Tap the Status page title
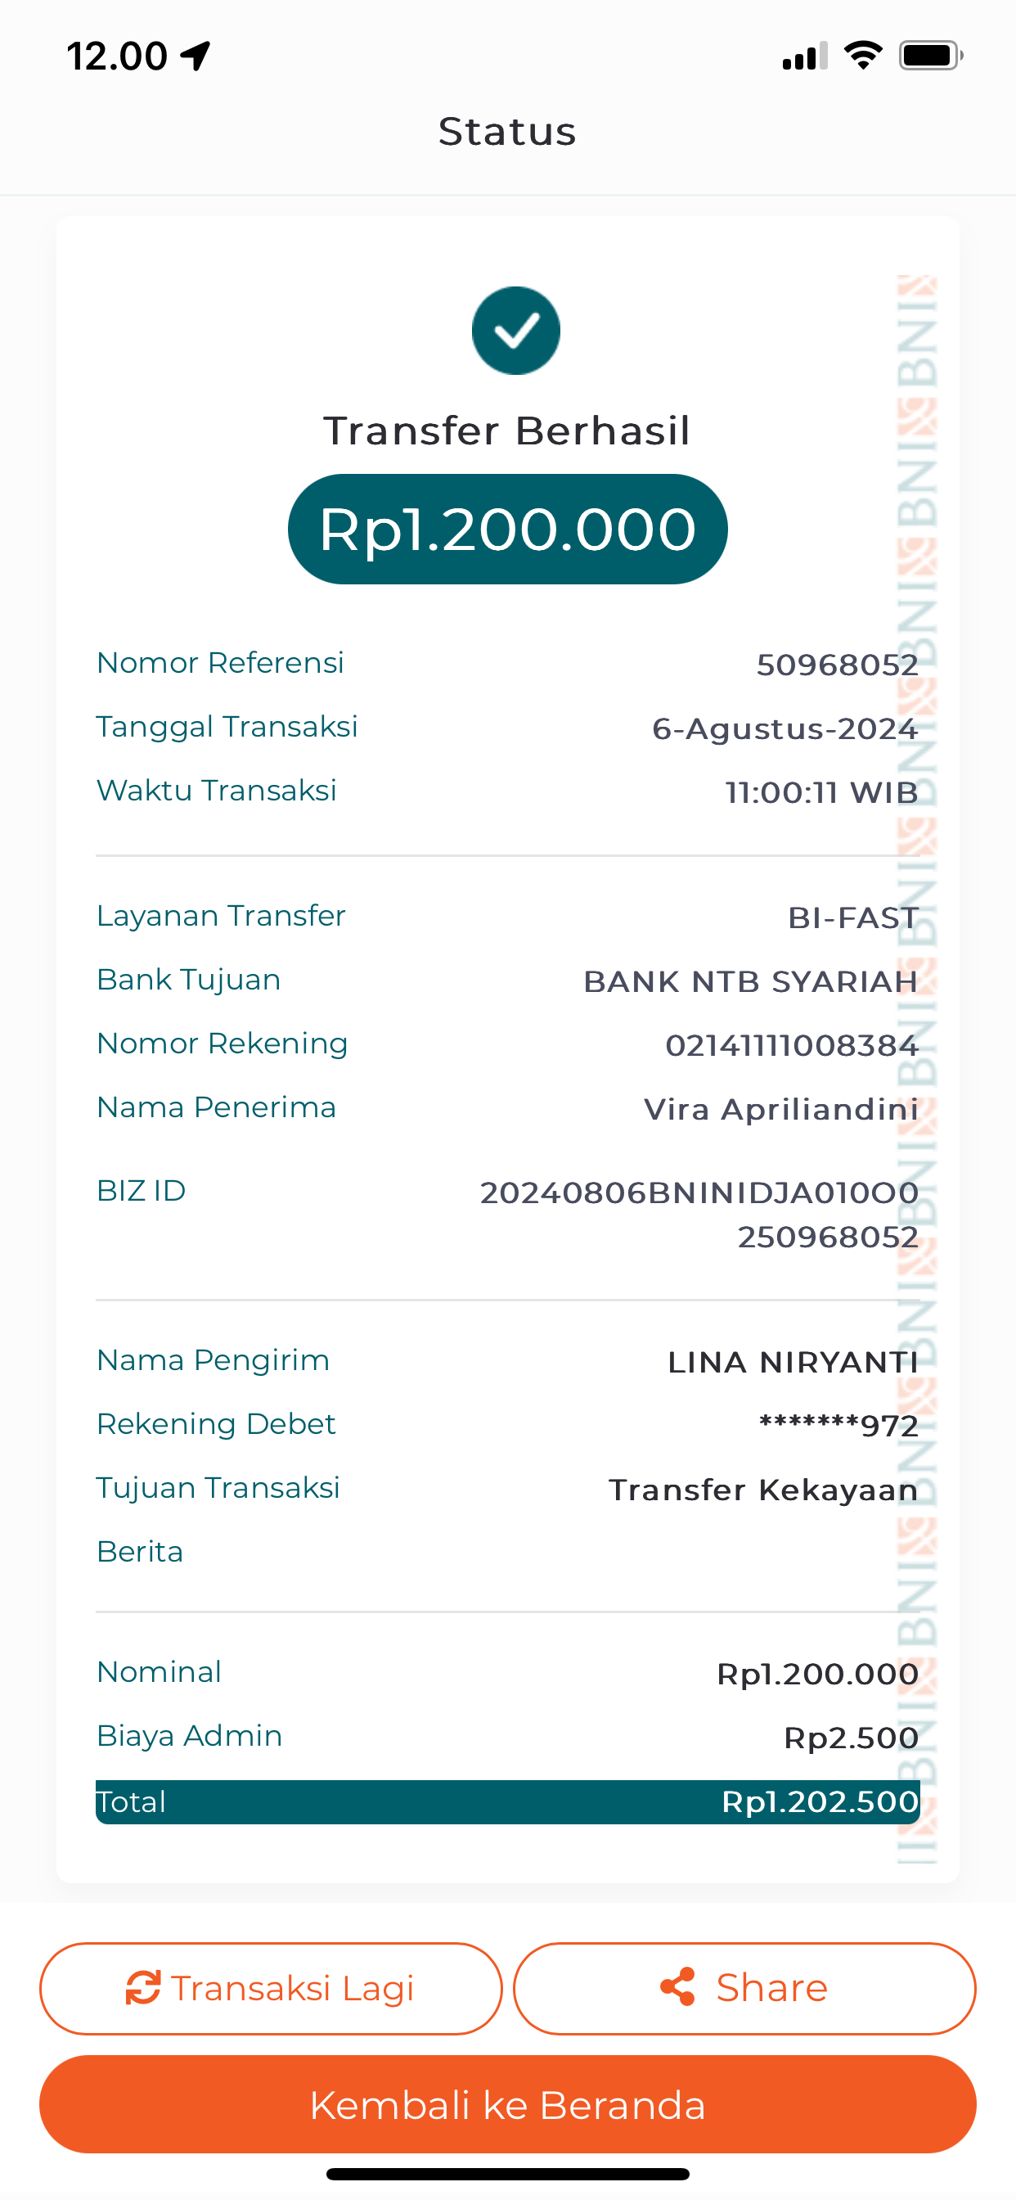 [x=507, y=132]
